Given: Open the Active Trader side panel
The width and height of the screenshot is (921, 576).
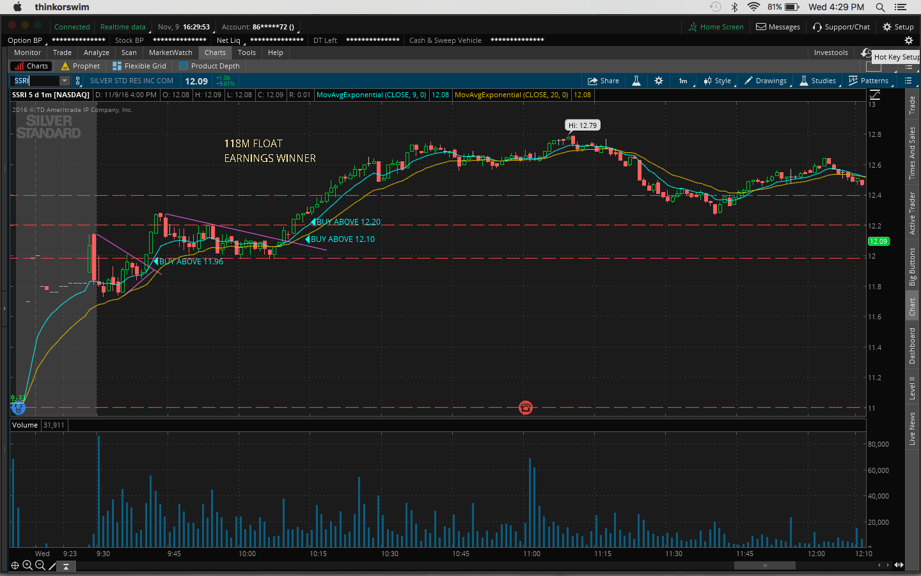Looking at the screenshot, I should click(913, 213).
